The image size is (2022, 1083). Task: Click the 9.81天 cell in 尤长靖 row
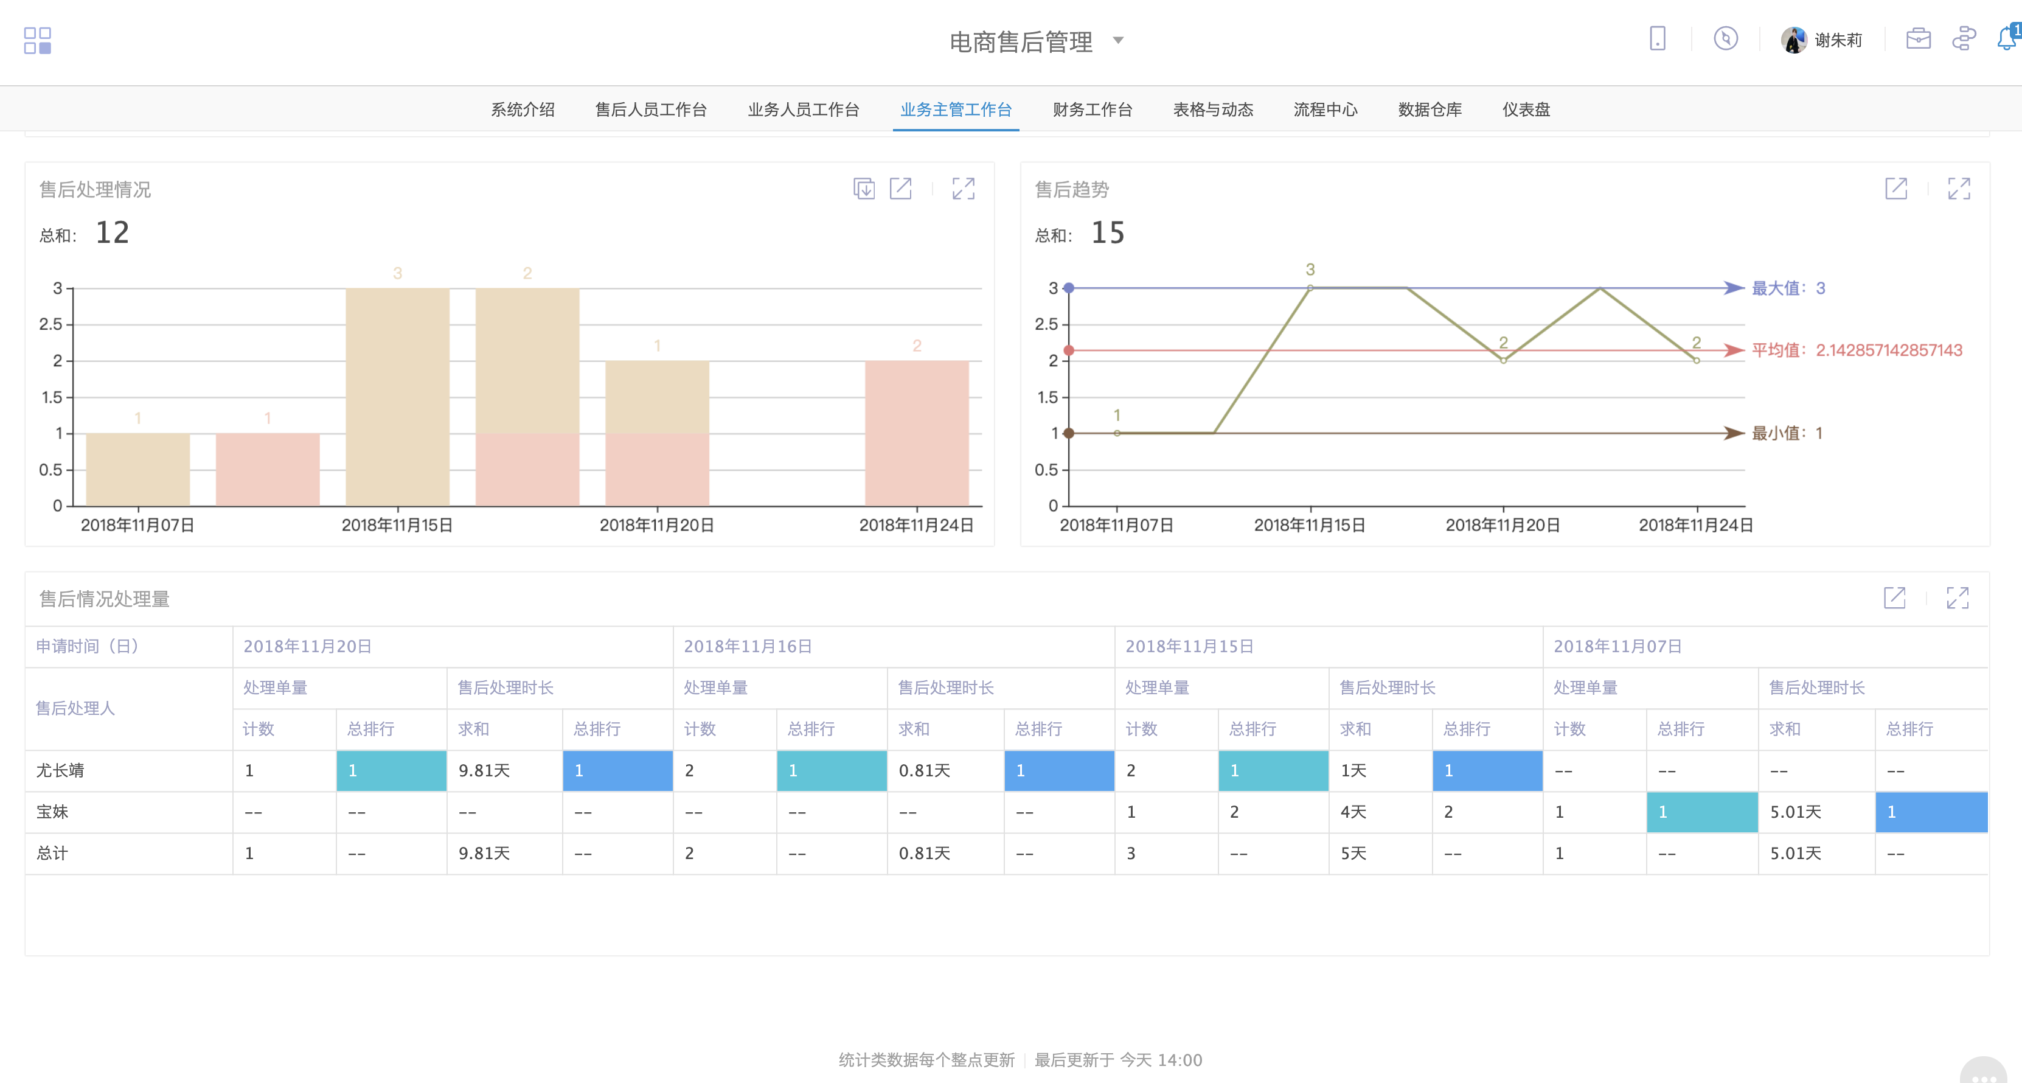click(x=504, y=770)
